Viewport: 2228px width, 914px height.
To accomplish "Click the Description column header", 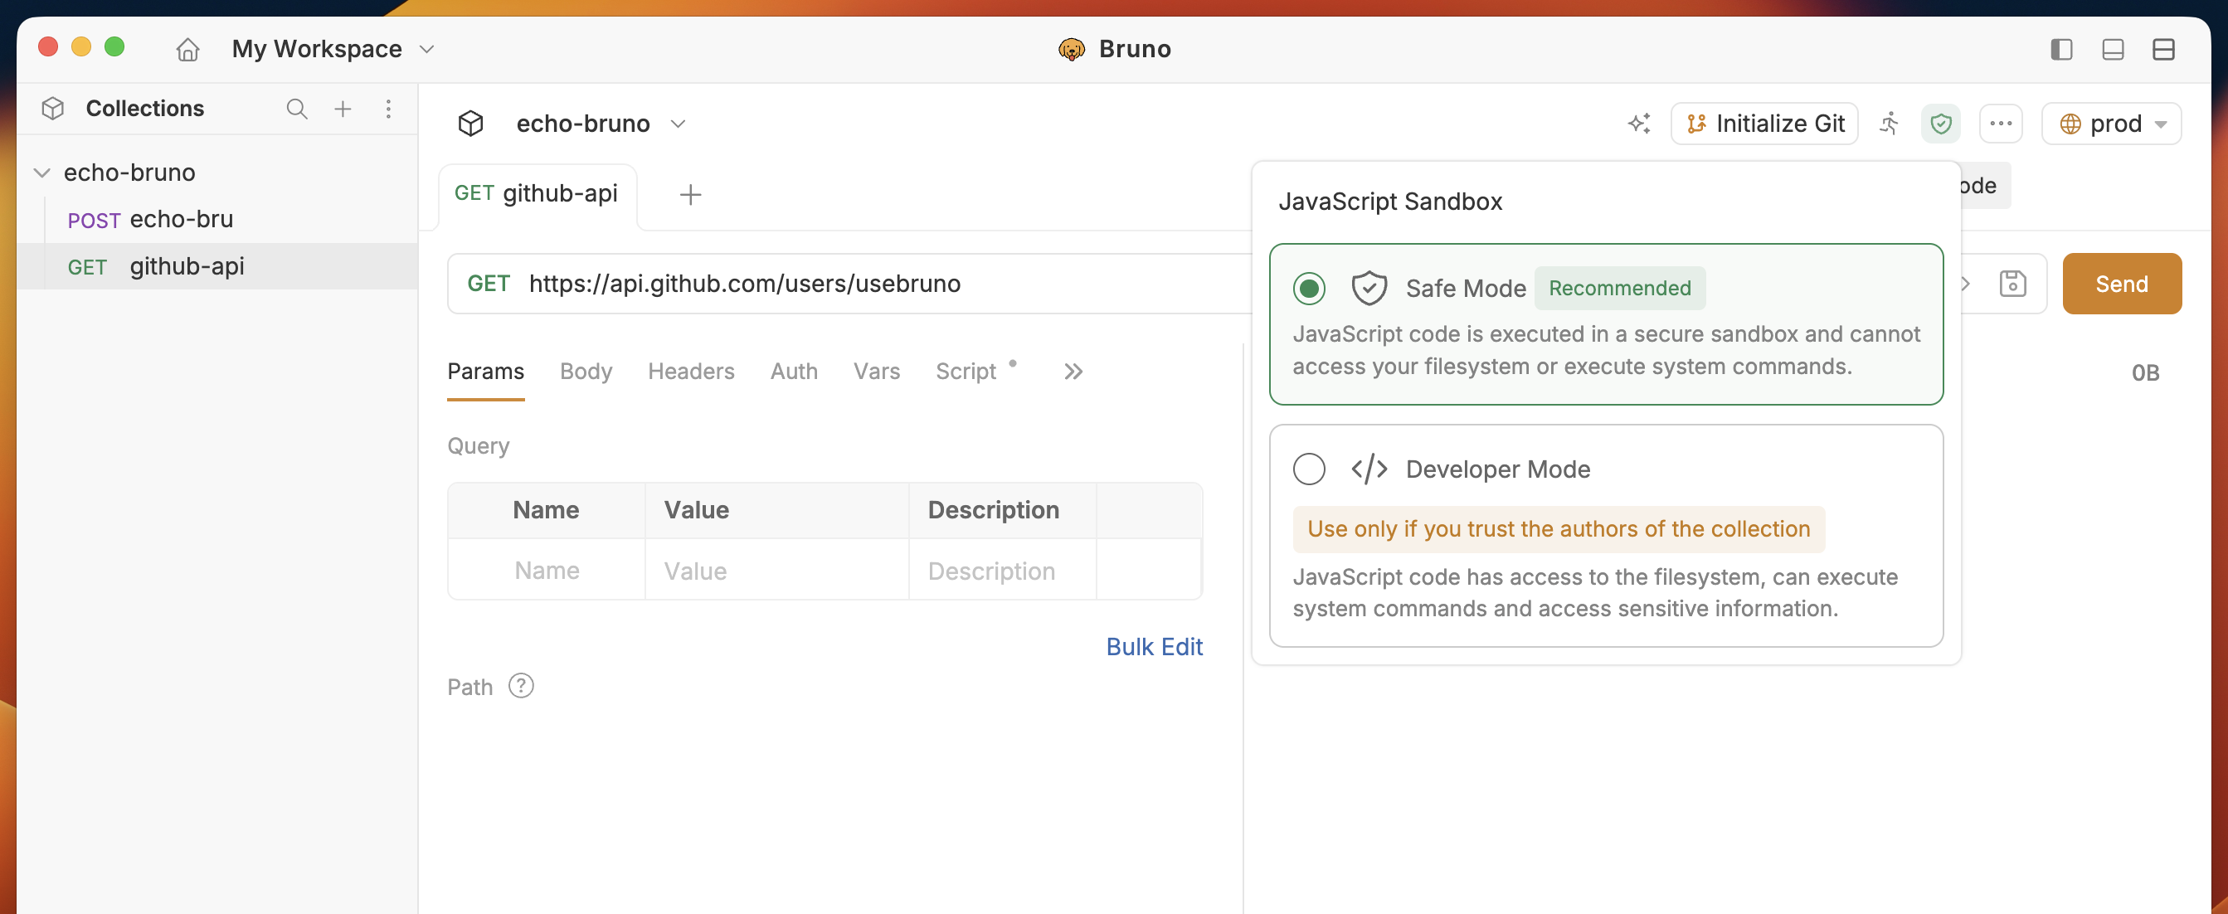I will [x=993, y=510].
